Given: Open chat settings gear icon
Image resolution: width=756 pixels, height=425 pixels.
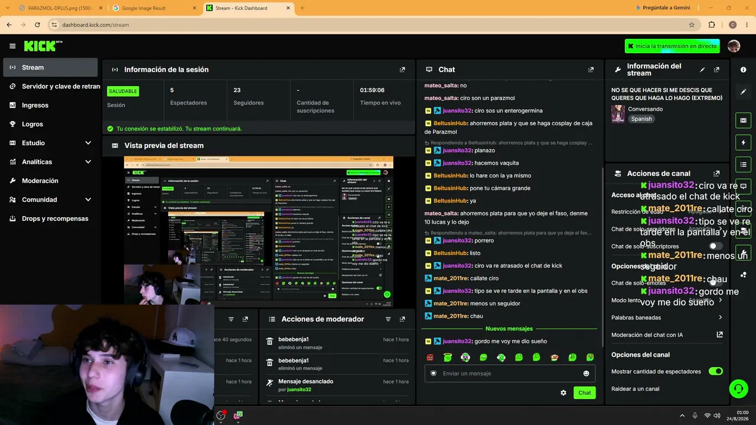Looking at the screenshot, I should coord(563,393).
